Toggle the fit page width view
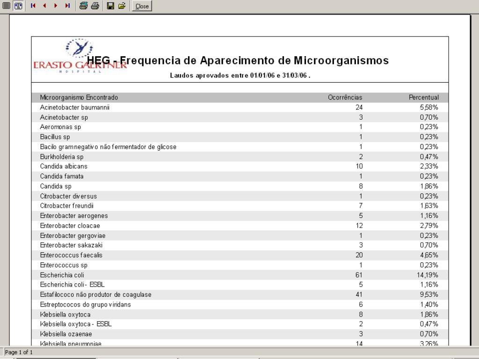 coord(18,6)
